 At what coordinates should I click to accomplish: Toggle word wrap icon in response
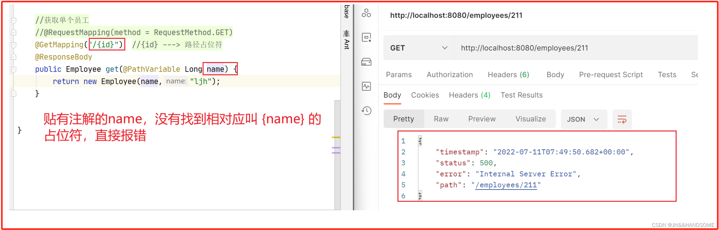(622, 119)
